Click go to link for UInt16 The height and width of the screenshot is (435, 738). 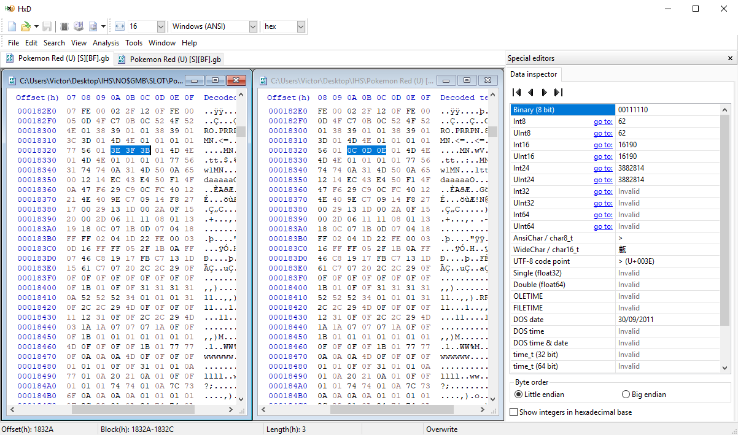tap(603, 156)
